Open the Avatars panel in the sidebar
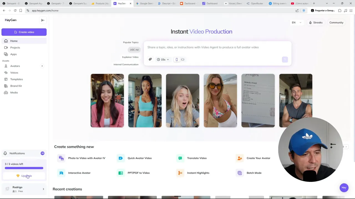 click(15, 66)
